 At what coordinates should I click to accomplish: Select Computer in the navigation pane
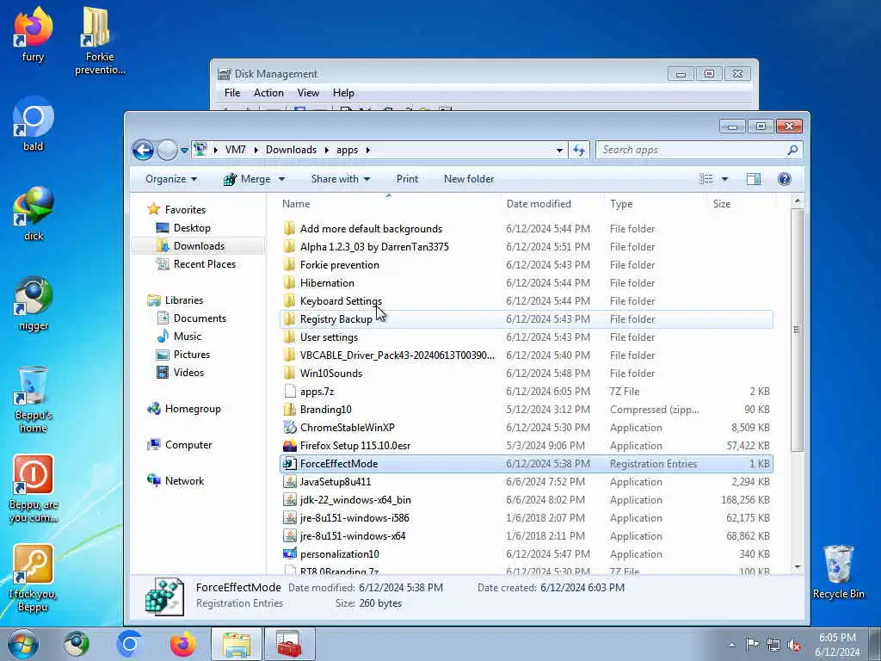tap(188, 445)
